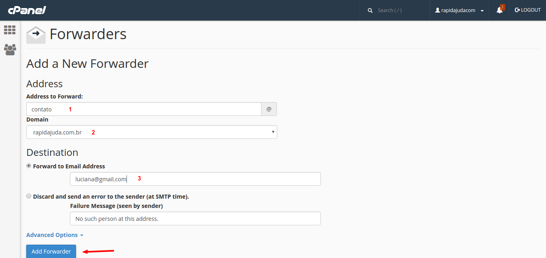Click the @ symbol addon
546x258 pixels.
pos(269,109)
